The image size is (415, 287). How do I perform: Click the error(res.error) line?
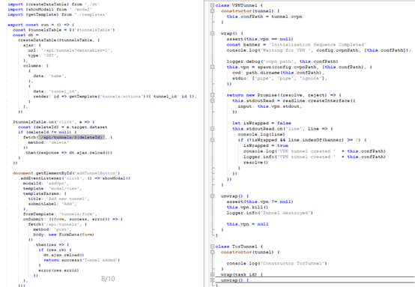coord(58,271)
